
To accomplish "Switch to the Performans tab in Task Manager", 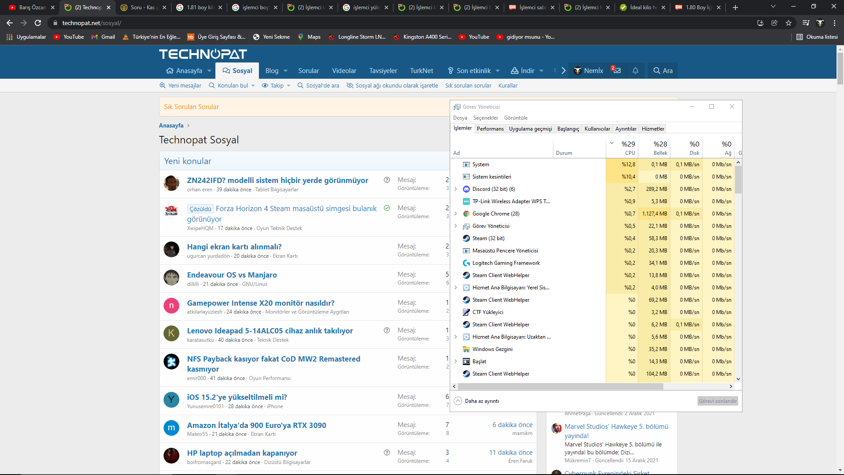I will click(490, 129).
